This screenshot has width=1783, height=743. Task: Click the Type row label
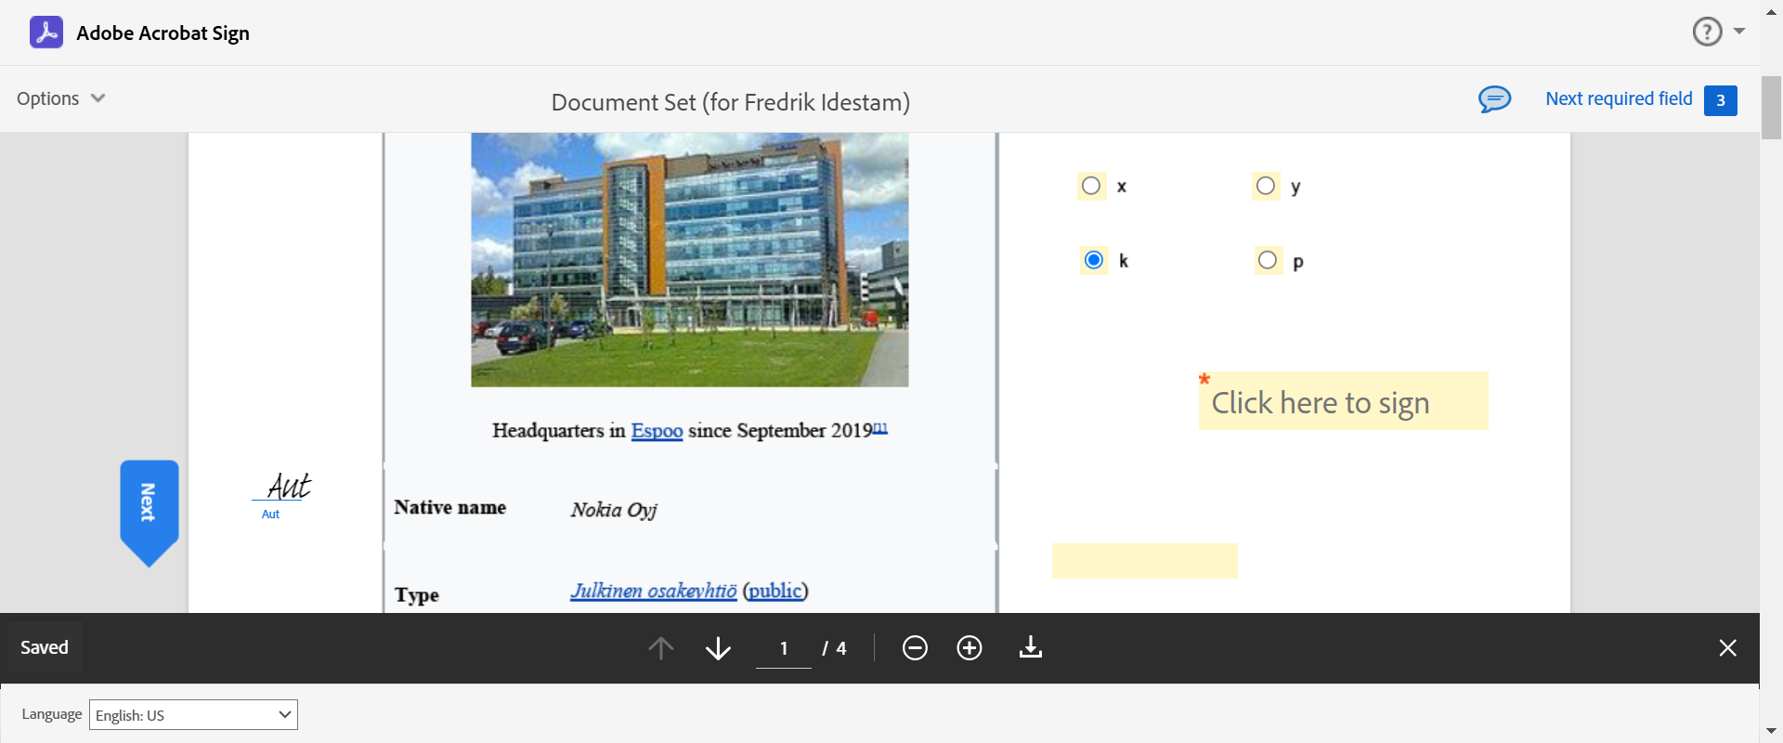coord(417,595)
